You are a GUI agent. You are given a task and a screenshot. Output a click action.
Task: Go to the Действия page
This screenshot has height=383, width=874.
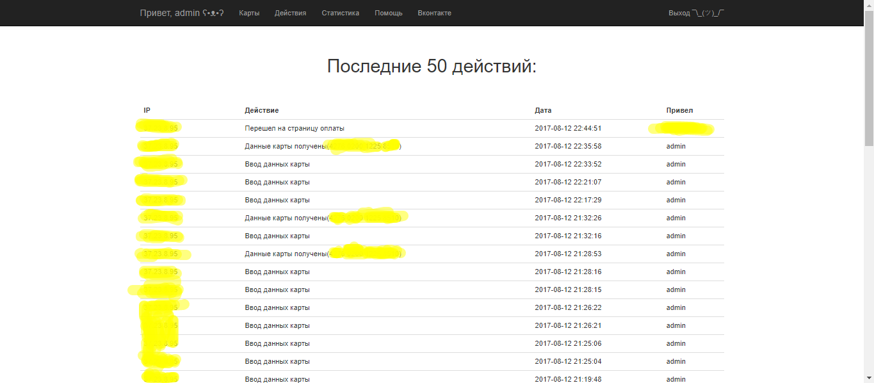(x=290, y=13)
